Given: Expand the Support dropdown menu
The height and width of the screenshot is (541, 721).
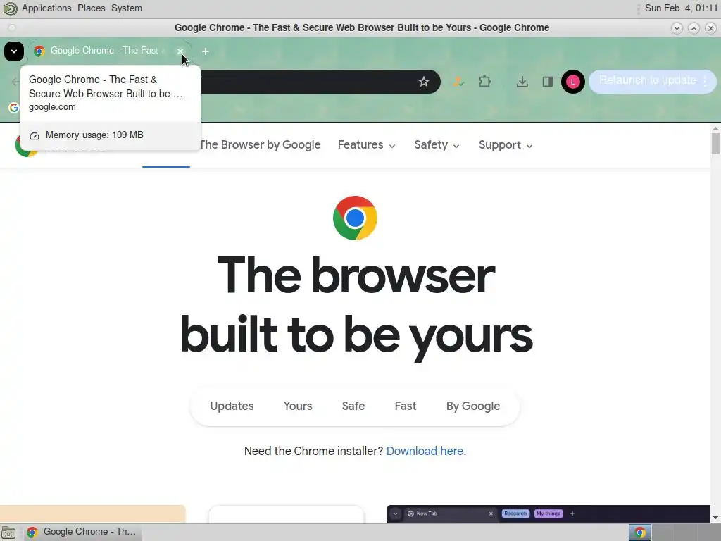Looking at the screenshot, I should coord(506,145).
